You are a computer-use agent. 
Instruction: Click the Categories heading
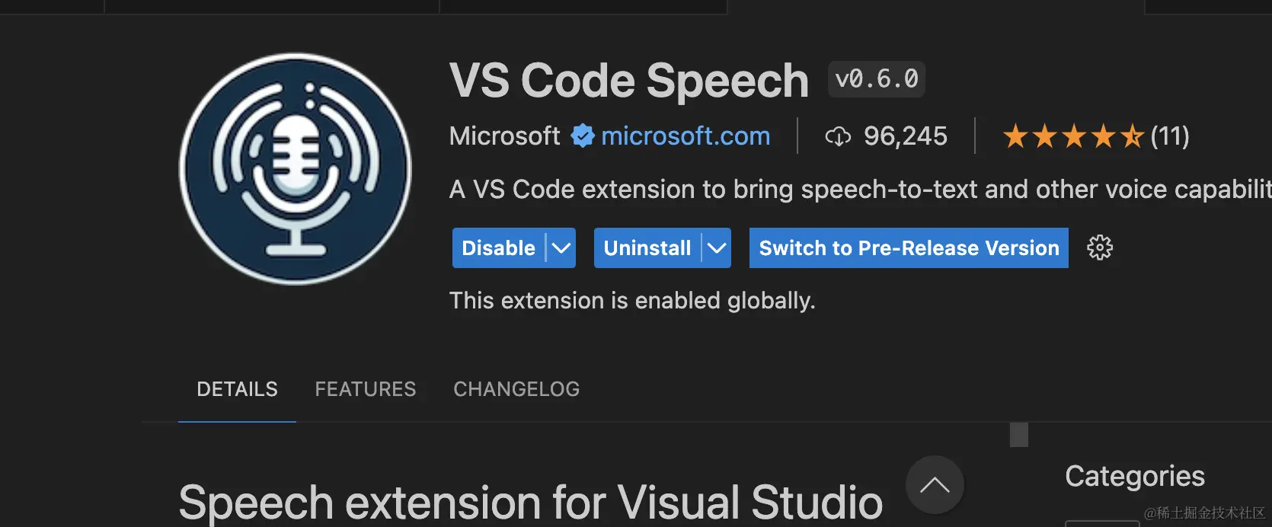point(1135,476)
